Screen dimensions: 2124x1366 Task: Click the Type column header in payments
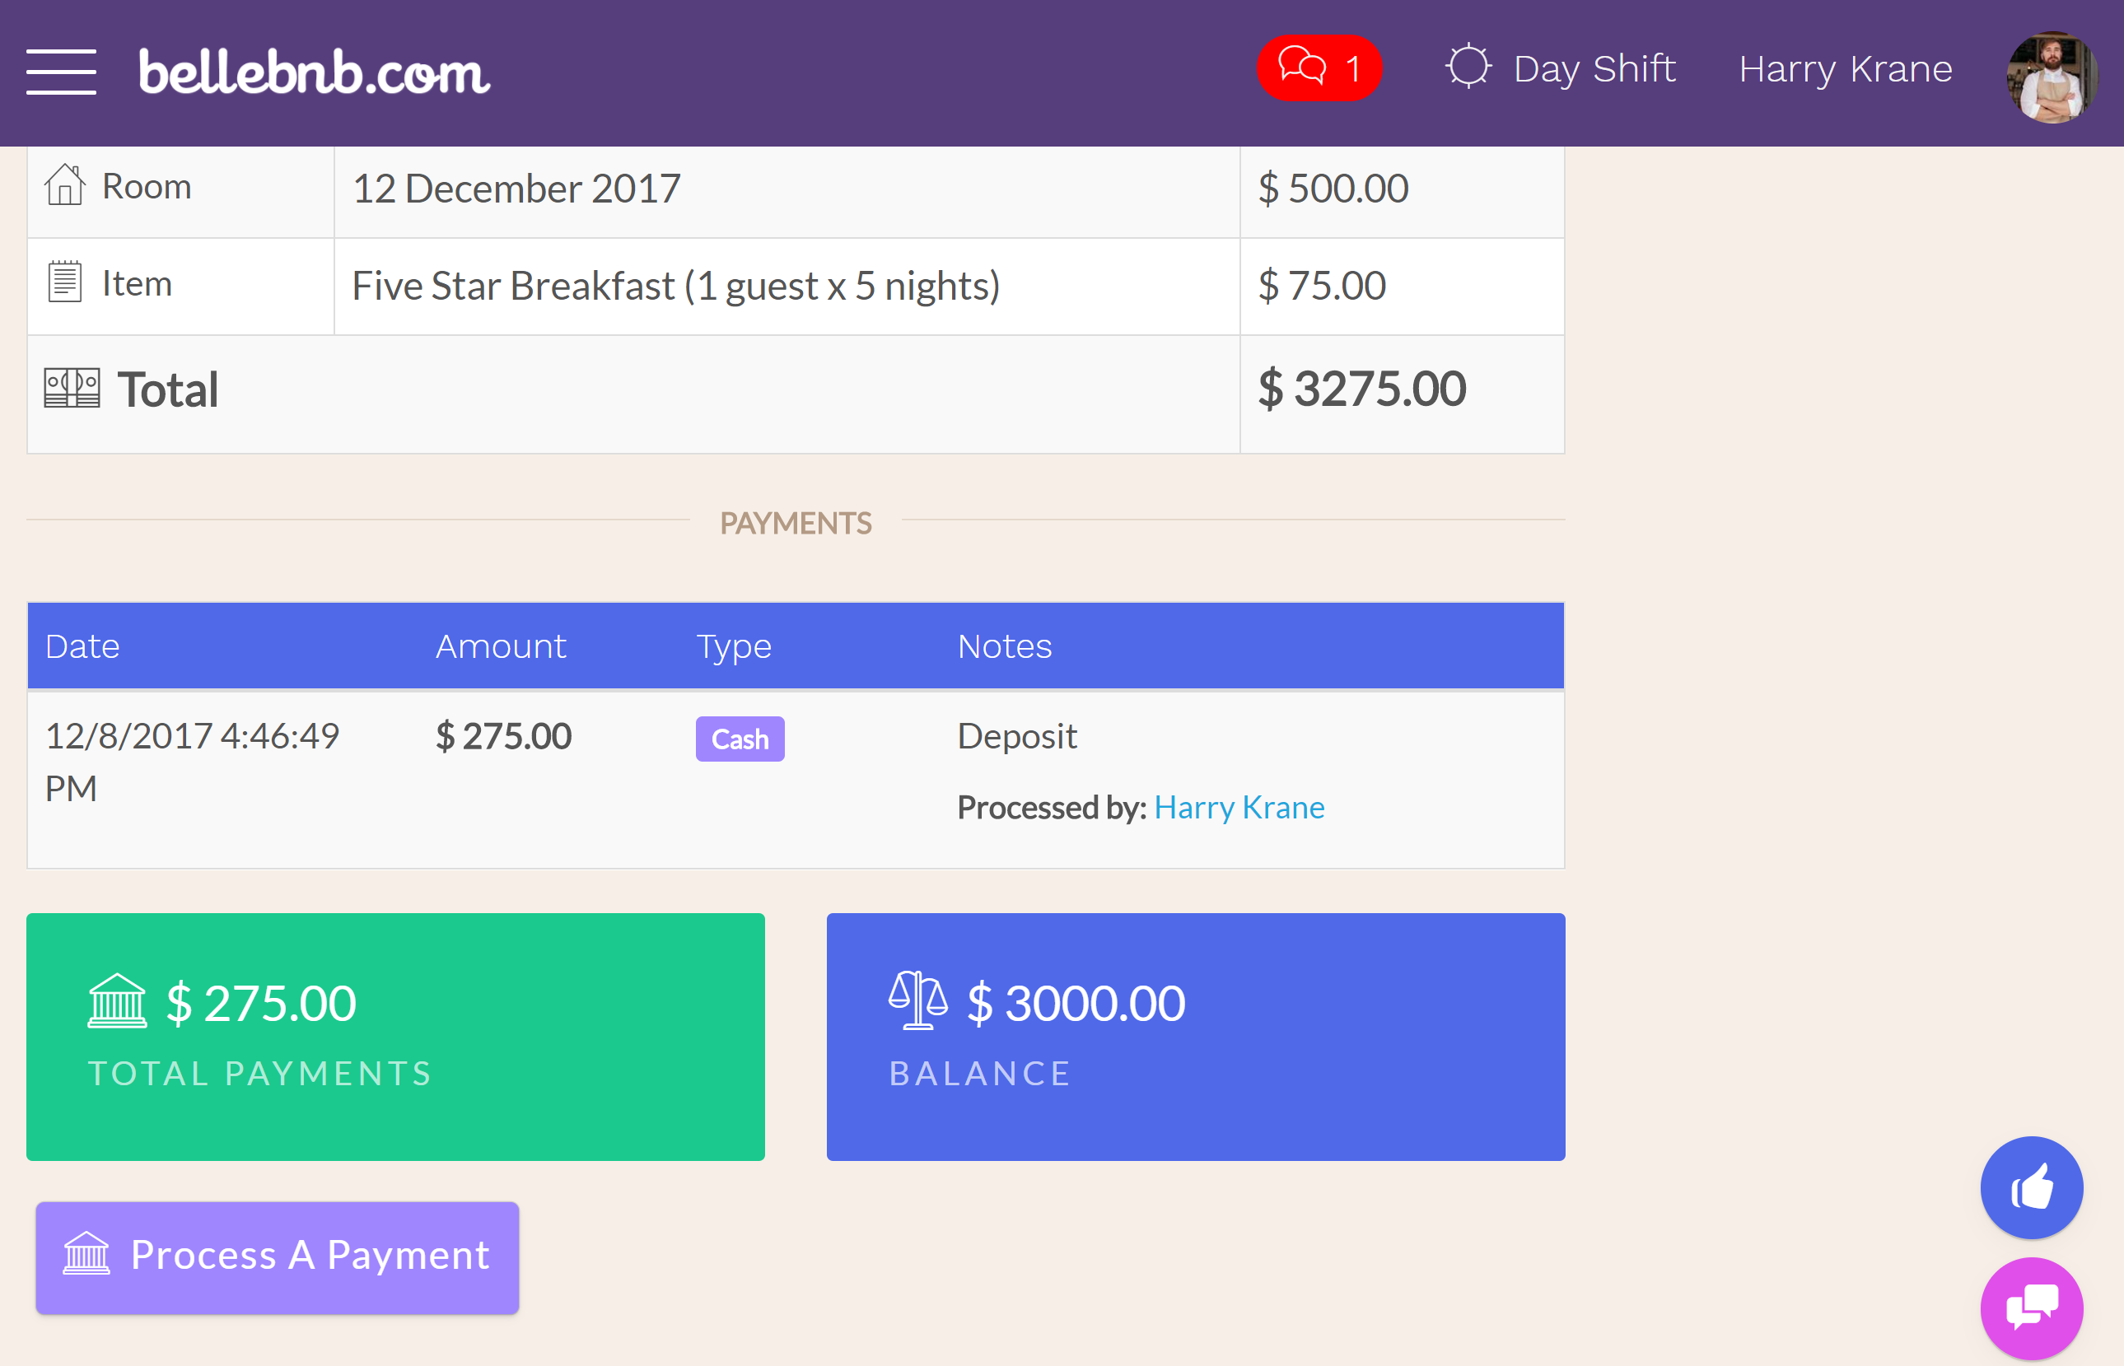[x=735, y=644]
